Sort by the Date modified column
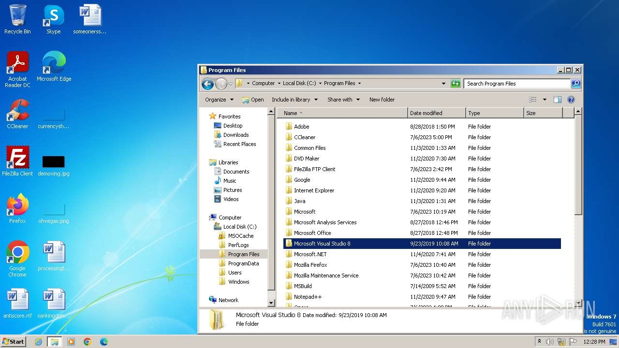The height and width of the screenshot is (348, 619). [x=437, y=113]
